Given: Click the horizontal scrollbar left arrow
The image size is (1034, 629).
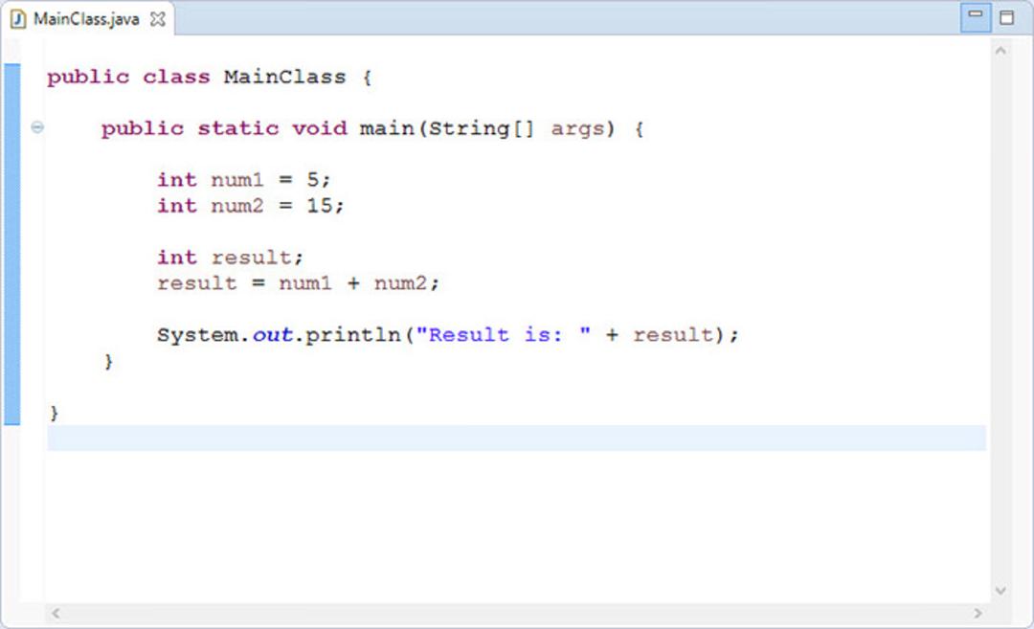Looking at the screenshot, I should pos(56,613).
